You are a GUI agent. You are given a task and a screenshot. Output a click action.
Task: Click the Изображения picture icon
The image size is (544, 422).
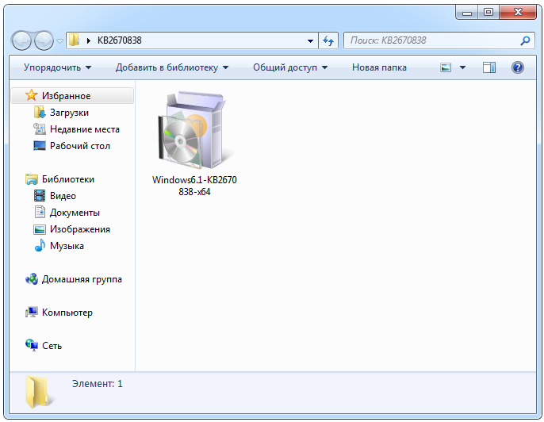click(40, 229)
